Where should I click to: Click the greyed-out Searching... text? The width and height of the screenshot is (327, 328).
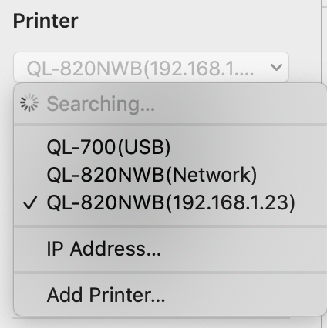[101, 104]
